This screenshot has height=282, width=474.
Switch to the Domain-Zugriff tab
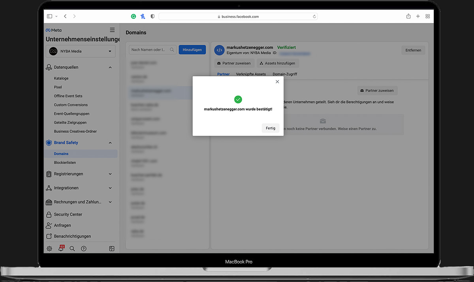tap(285, 74)
